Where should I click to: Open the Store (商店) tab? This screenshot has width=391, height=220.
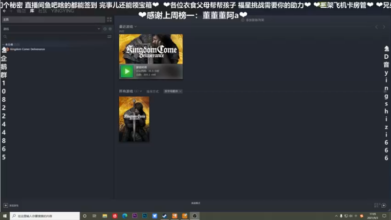click(21, 11)
